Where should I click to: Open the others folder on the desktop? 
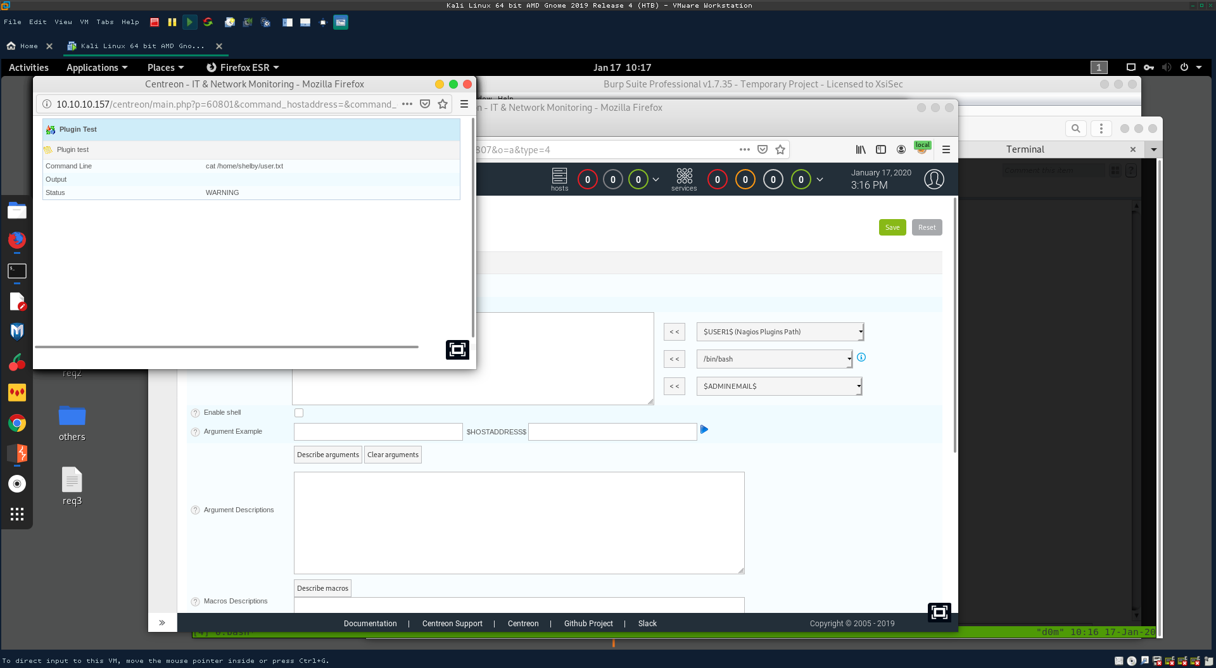pos(72,423)
